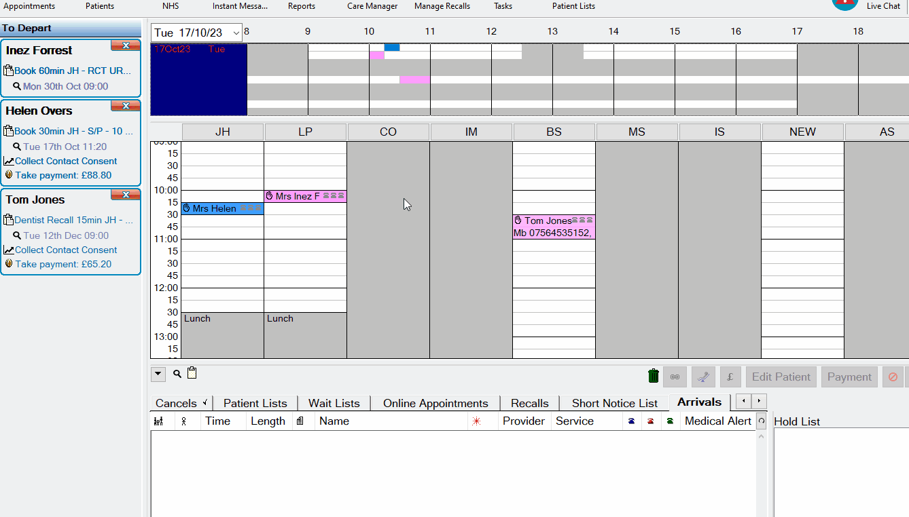Click the green trash bin icon
This screenshot has width=909, height=517.
tap(654, 376)
